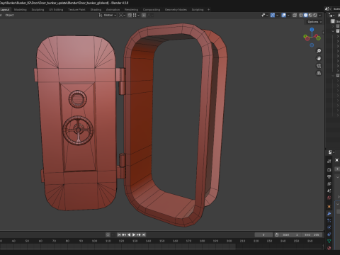Open the Texture Paint workspace tab
Screen dimensions: 340x255
tap(76, 10)
